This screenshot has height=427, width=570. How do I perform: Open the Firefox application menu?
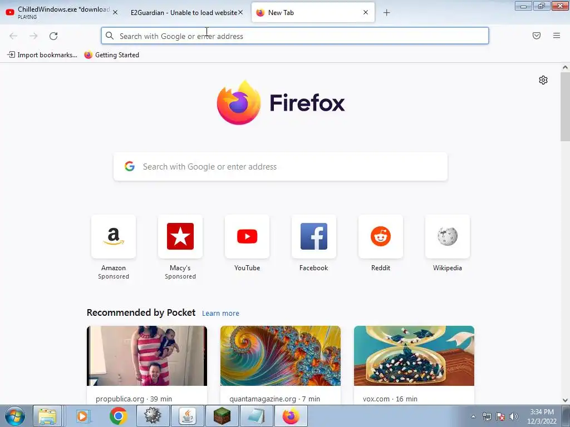(557, 36)
